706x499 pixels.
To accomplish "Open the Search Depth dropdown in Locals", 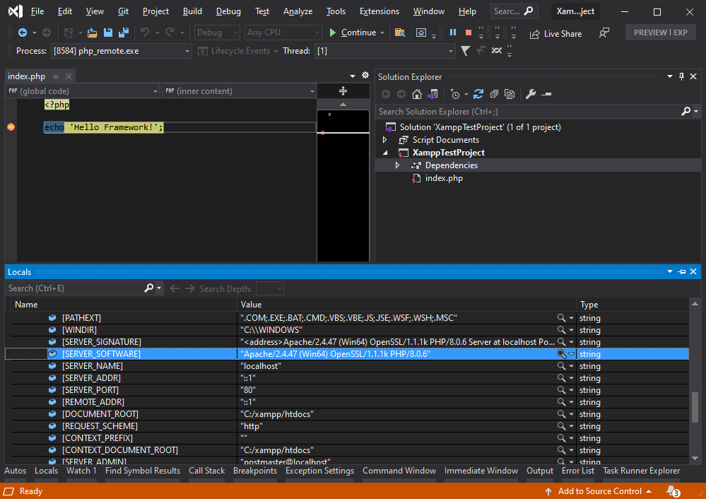I will [270, 288].
